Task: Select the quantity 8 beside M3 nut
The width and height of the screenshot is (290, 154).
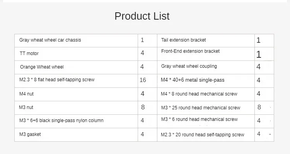Action: coord(143,107)
